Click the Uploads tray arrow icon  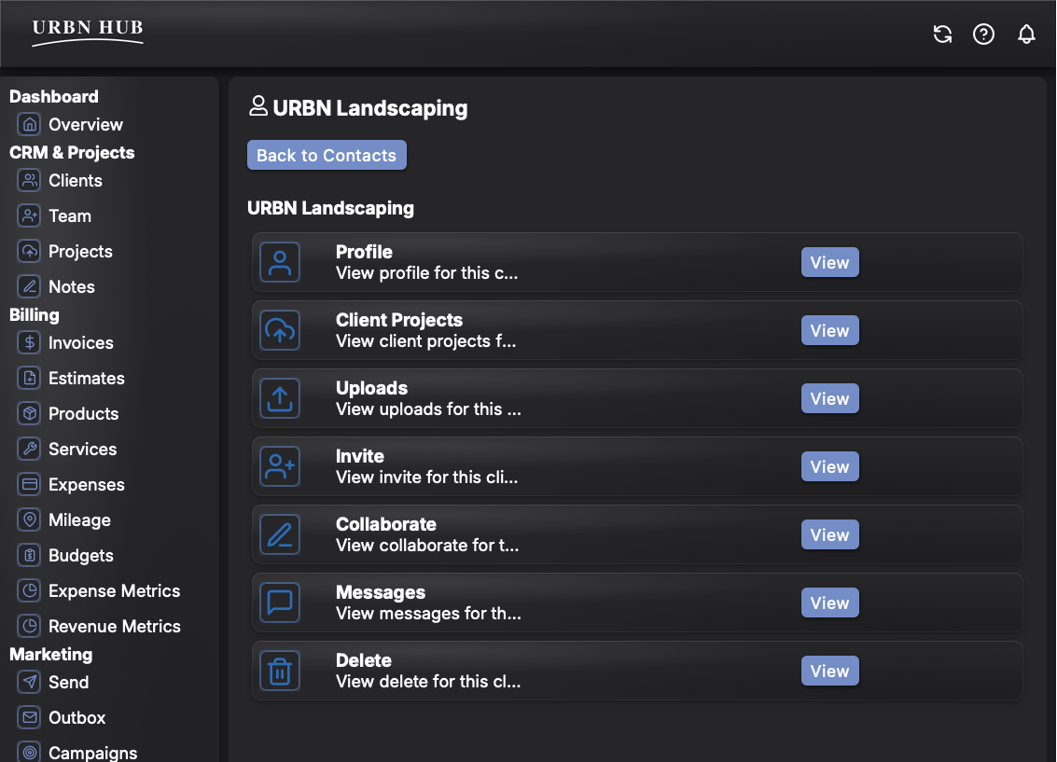tap(280, 398)
